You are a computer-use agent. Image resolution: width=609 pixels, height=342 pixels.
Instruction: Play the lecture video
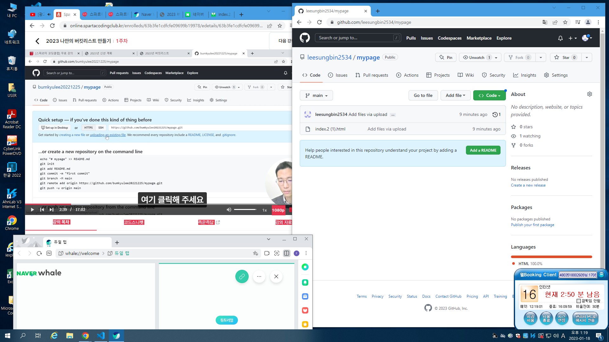(32, 210)
